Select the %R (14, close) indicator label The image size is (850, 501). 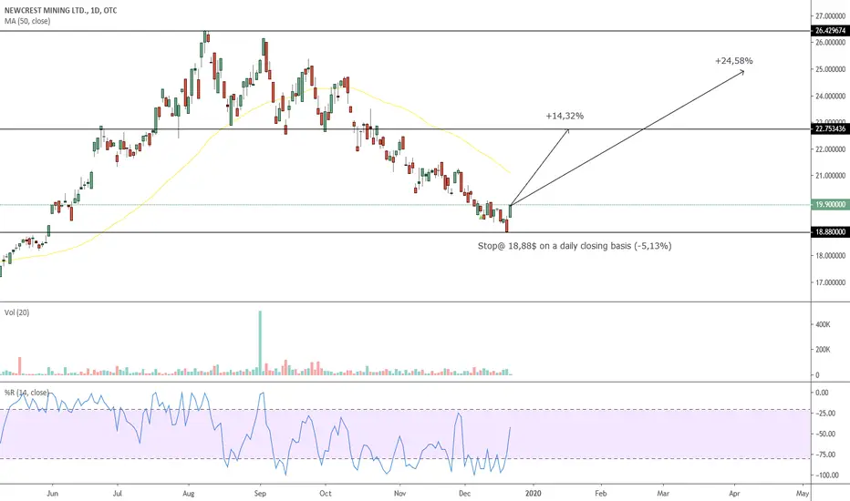(x=26, y=392)
